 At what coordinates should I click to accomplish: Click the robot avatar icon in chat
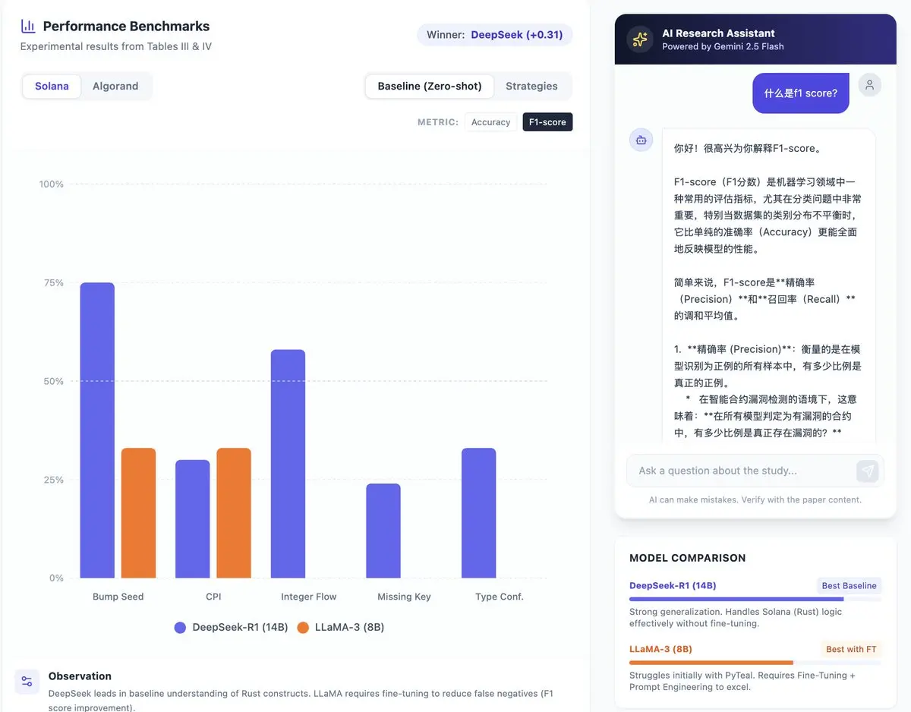(641, 140)
